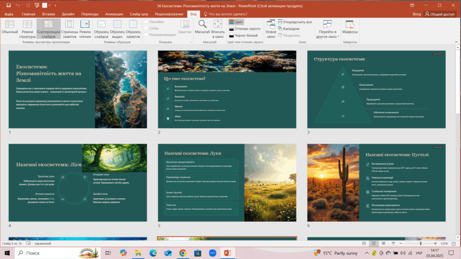Click Упорядочить все arrange all
Image resolution: width=461 pixels, height=259 pixels.
[295, 22]
